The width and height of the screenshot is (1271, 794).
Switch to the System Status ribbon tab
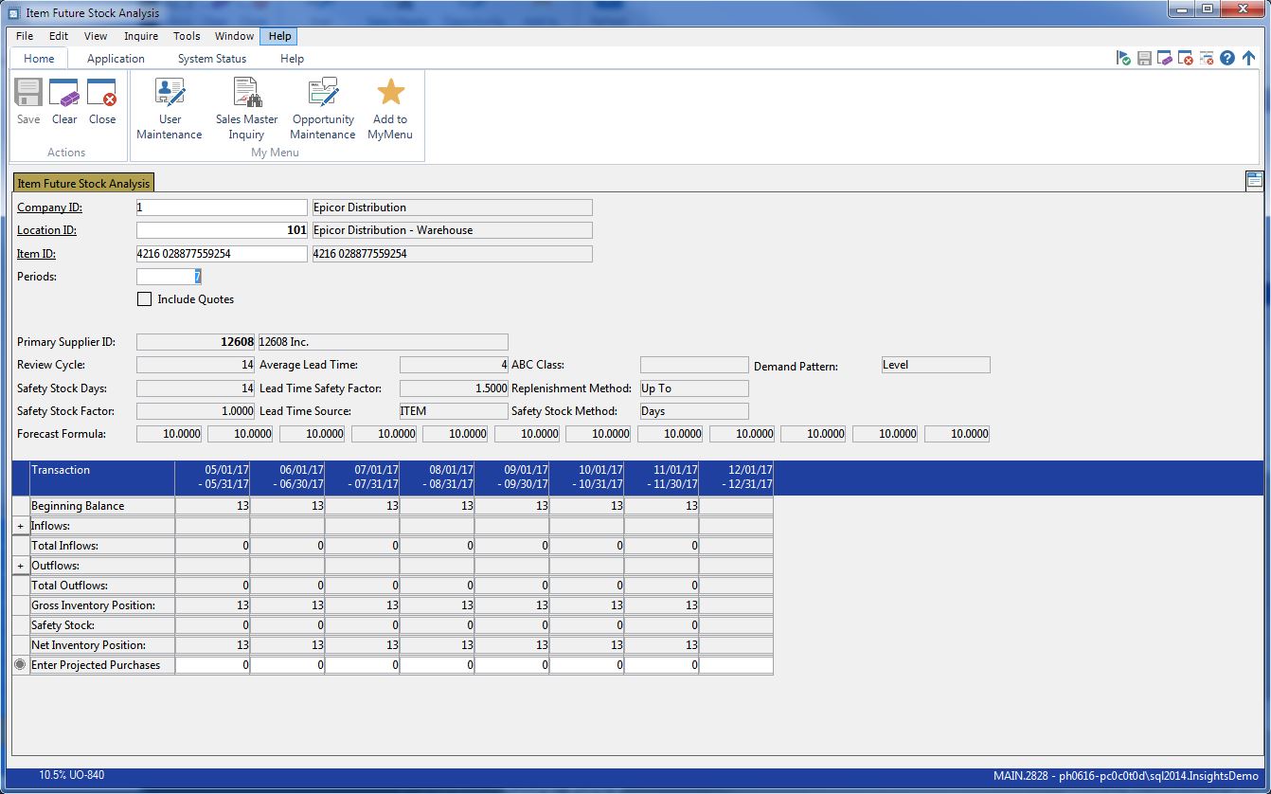(x=212, y=59)
